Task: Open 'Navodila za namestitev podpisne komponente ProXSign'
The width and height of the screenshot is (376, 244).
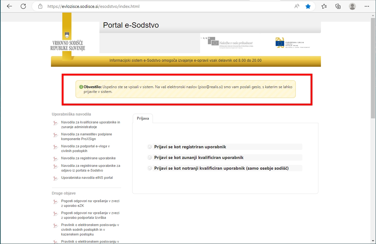Action: coord(87,136)
